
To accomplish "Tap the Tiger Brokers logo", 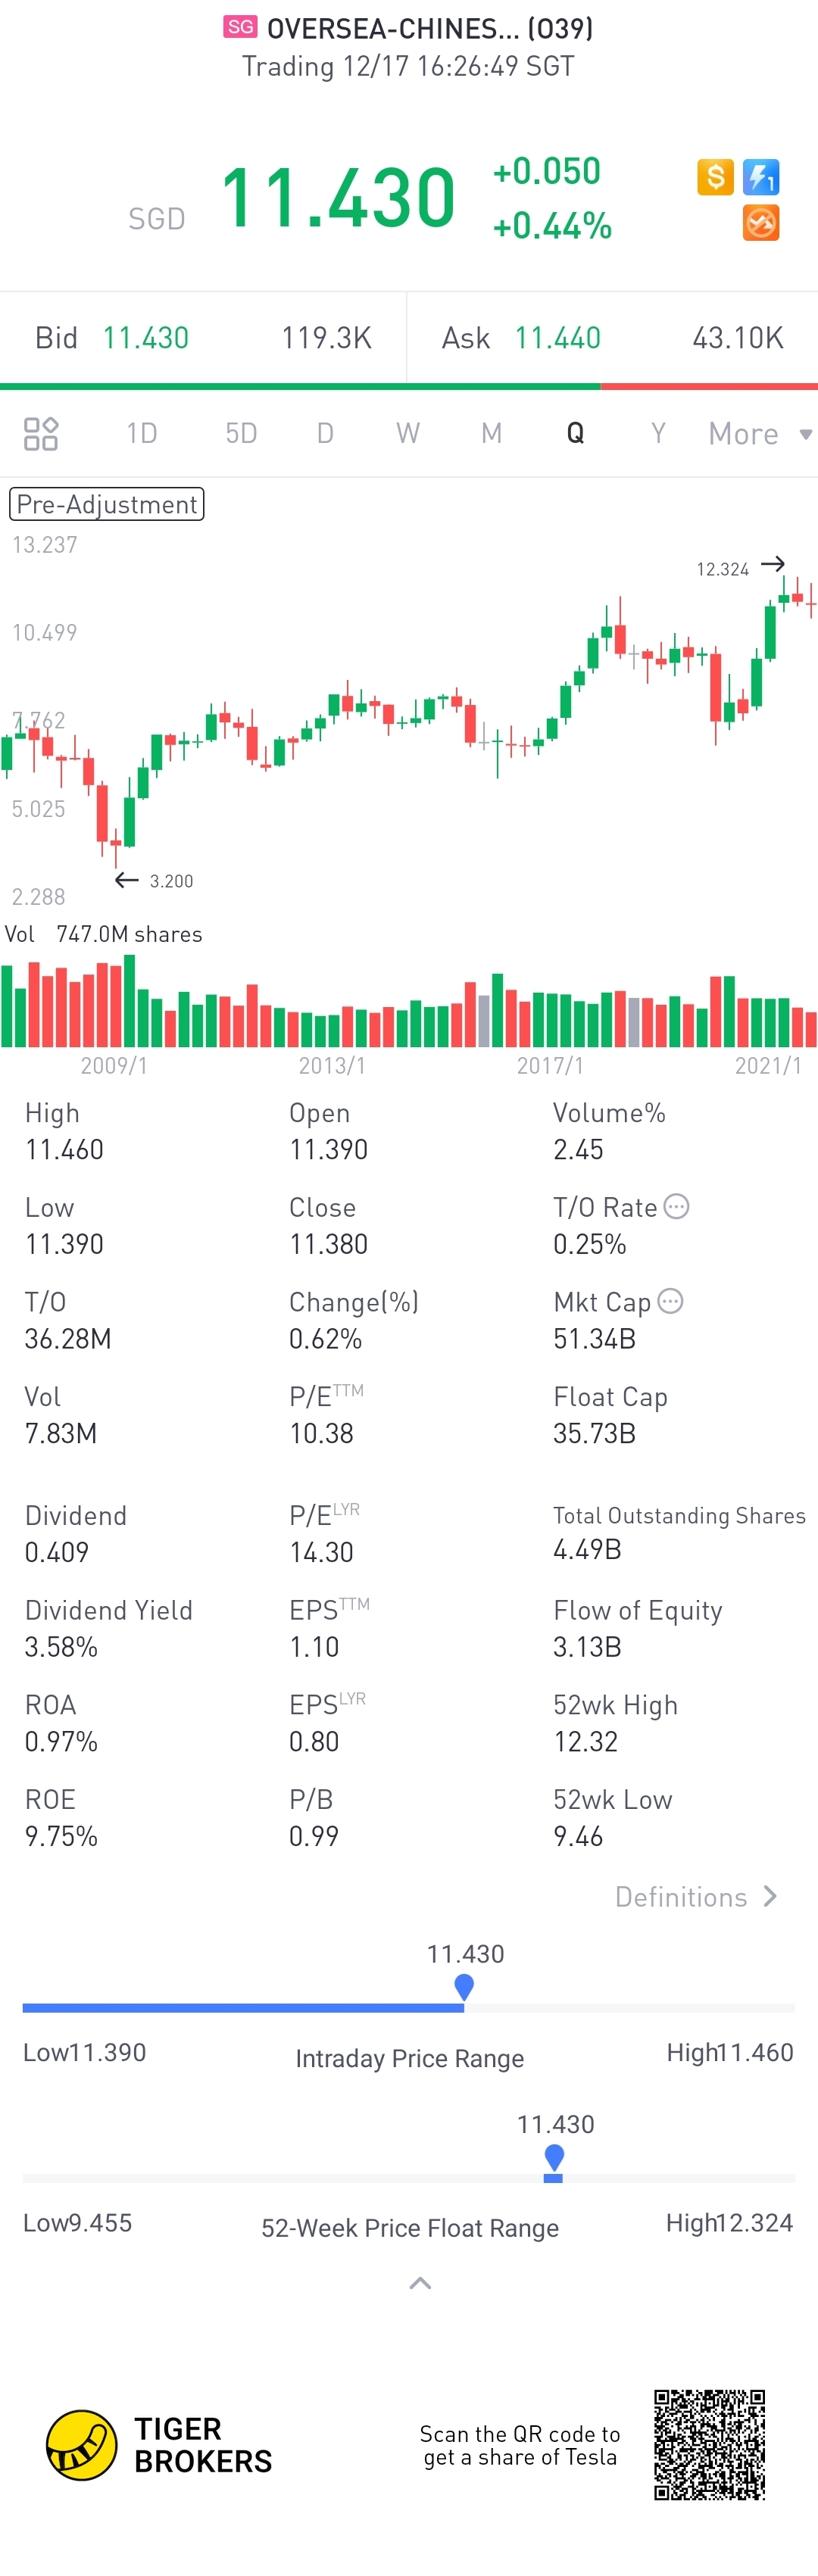I will click(x=82, y=2444).
